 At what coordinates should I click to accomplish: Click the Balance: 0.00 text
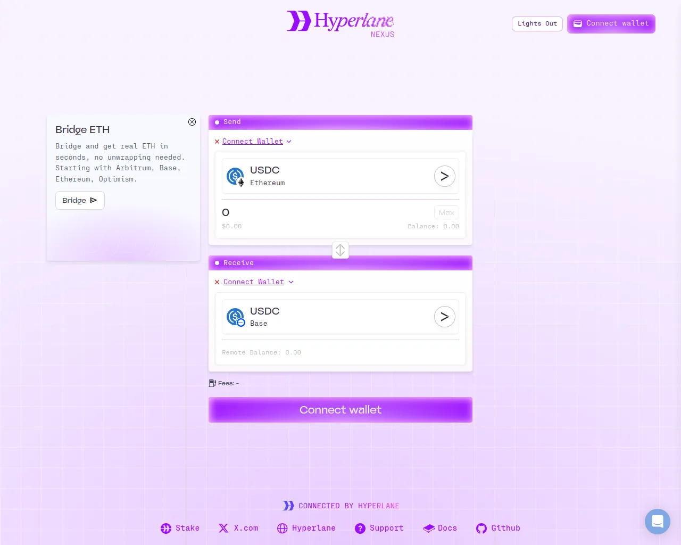[x=433, y=226]
